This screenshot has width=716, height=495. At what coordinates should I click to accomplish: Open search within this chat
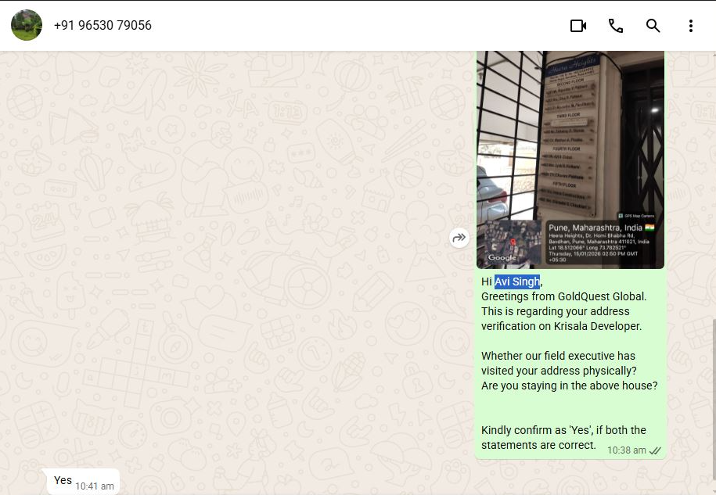[x=653, y=26]
